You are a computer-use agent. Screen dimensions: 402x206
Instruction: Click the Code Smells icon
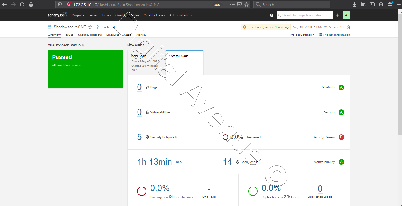238,162
